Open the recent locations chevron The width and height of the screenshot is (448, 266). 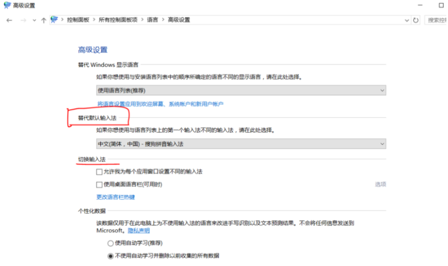pos(34,20)
